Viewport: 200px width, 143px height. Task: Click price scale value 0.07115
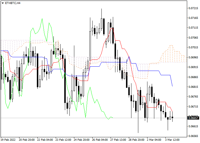[193, 28]
